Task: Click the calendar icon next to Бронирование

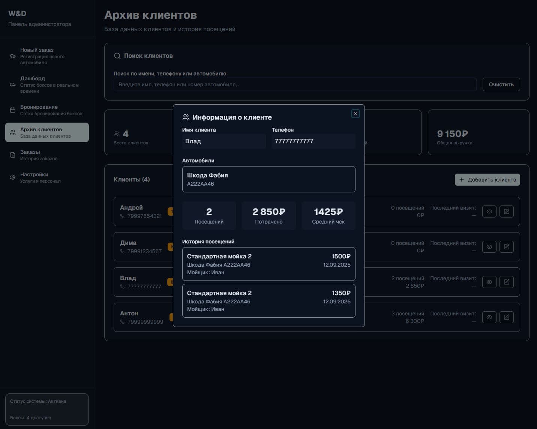Action: [13, 110]
